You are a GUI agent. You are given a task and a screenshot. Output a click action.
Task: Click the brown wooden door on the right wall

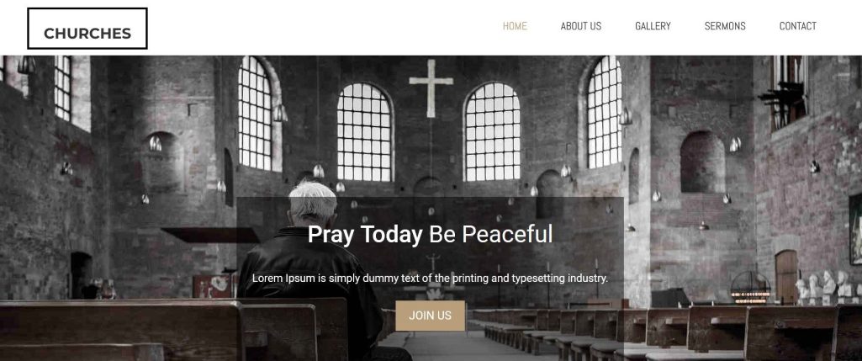[x=786, y=277]
